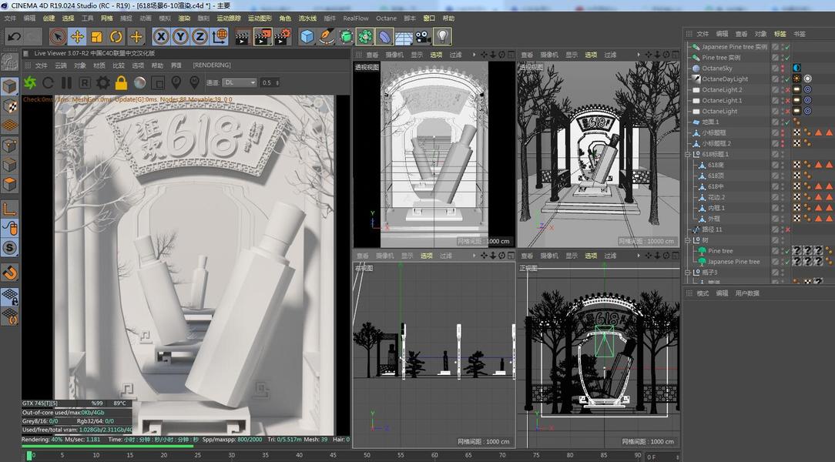Collapse the 618标题.1 group

pyautogui.click(x=688, y=154)
